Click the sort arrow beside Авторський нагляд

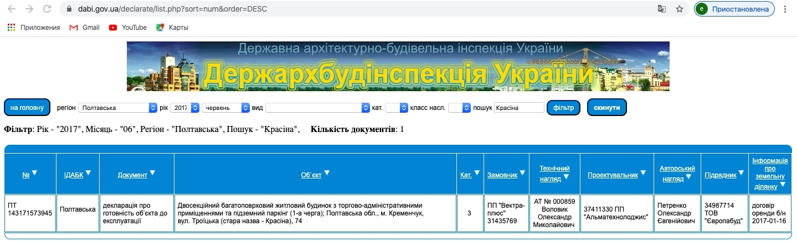point(688,177)
